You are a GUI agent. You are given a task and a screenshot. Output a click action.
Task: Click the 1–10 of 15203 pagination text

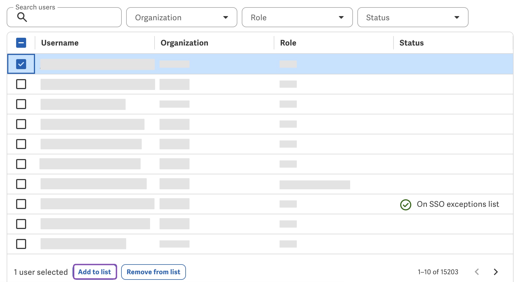438,272
